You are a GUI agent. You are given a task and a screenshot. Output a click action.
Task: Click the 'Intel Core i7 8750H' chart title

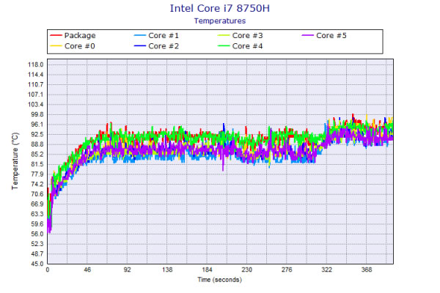220,8
